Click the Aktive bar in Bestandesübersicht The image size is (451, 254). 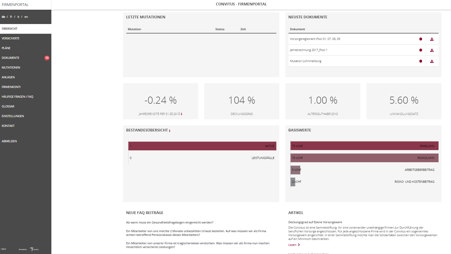[202, 146]
